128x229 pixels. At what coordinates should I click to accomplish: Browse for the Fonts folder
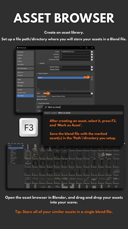click(92, 52)
